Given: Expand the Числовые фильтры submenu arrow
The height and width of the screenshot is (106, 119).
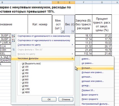Looking at the screenshot, I should [x=72, y=58].
